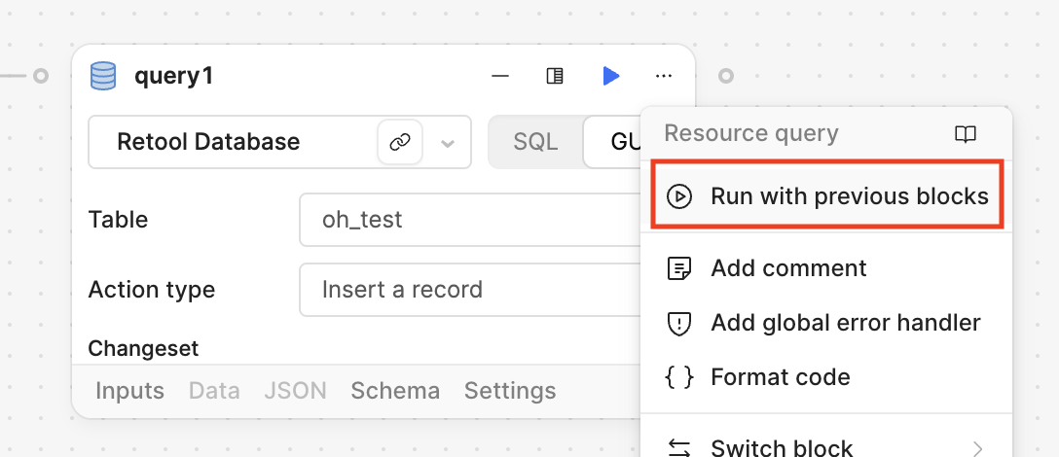Switch to the Inputs tab
Image resolution: width=1059 pixels, height=457 pixels.
point(129,391)
